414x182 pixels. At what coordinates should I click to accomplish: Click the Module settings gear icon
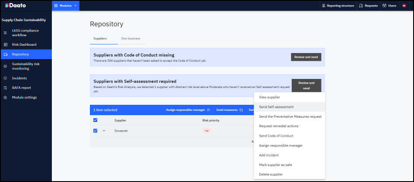(x=5, y=98)
